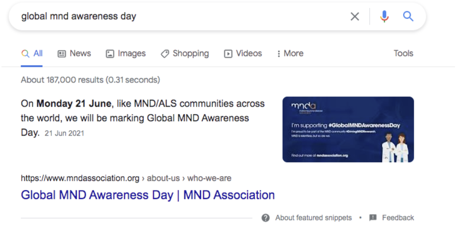Open the Tools search options
The width and height of the screenshot is (458, 237).
click(x=403, y=53)
